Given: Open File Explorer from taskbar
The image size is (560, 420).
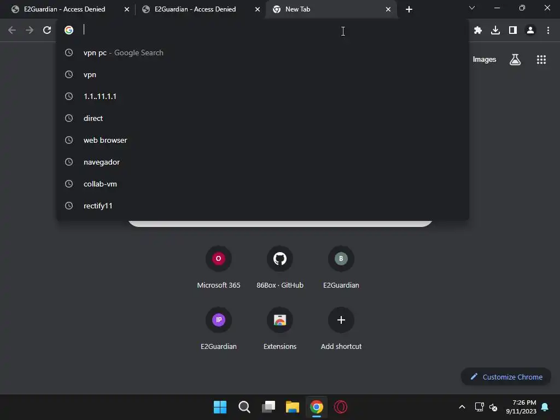Looking at the screenshot, I should click(x=293, y=407).
